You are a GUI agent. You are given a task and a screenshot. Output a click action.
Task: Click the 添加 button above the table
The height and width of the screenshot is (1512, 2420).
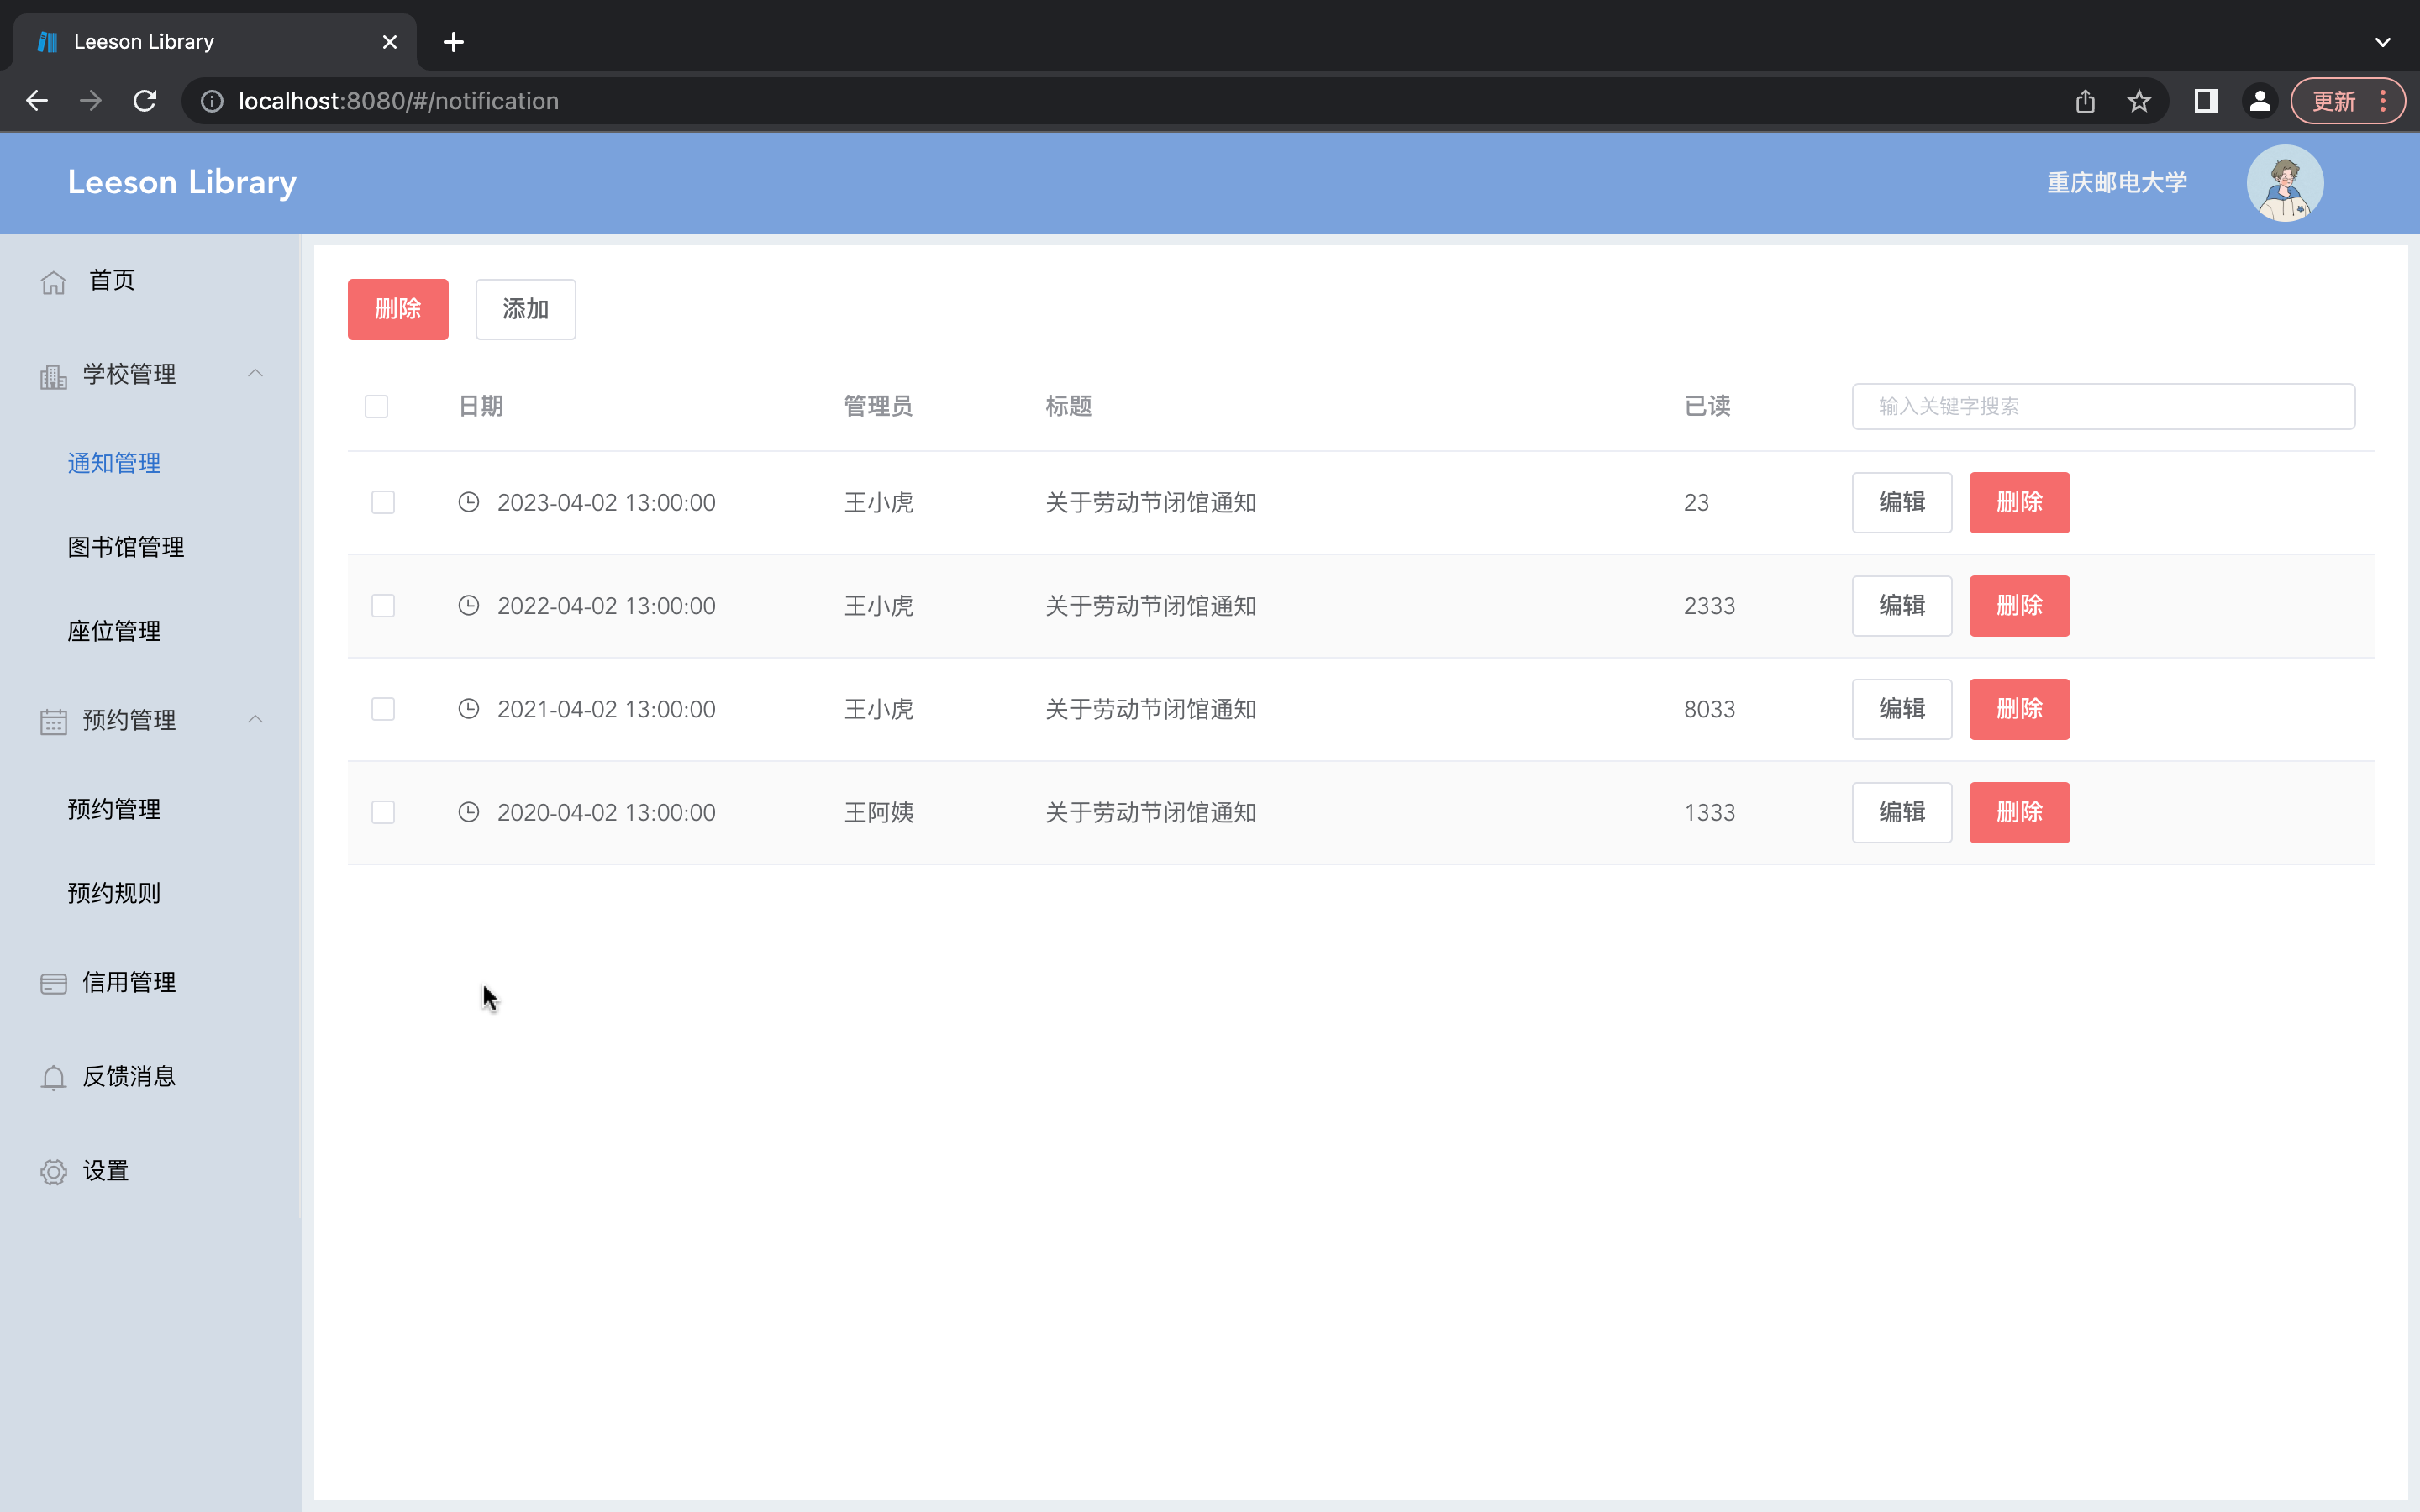[x=524, y=309]
